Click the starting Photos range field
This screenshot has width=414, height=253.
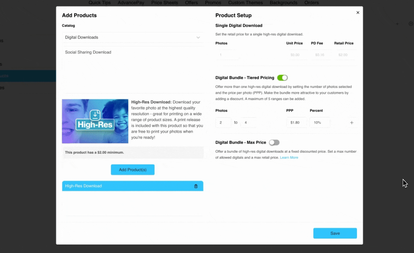coord(223,123)
